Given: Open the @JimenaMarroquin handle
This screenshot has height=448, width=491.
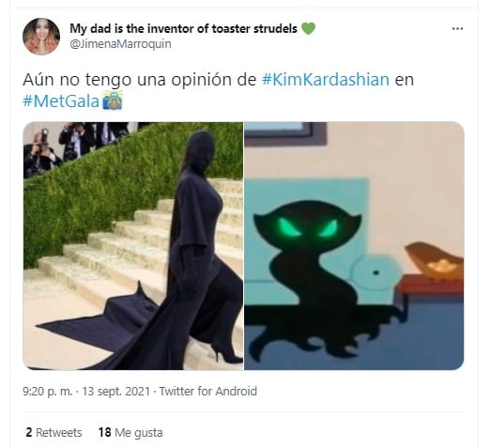Looking at the screenshot, I should click(120, 44).
